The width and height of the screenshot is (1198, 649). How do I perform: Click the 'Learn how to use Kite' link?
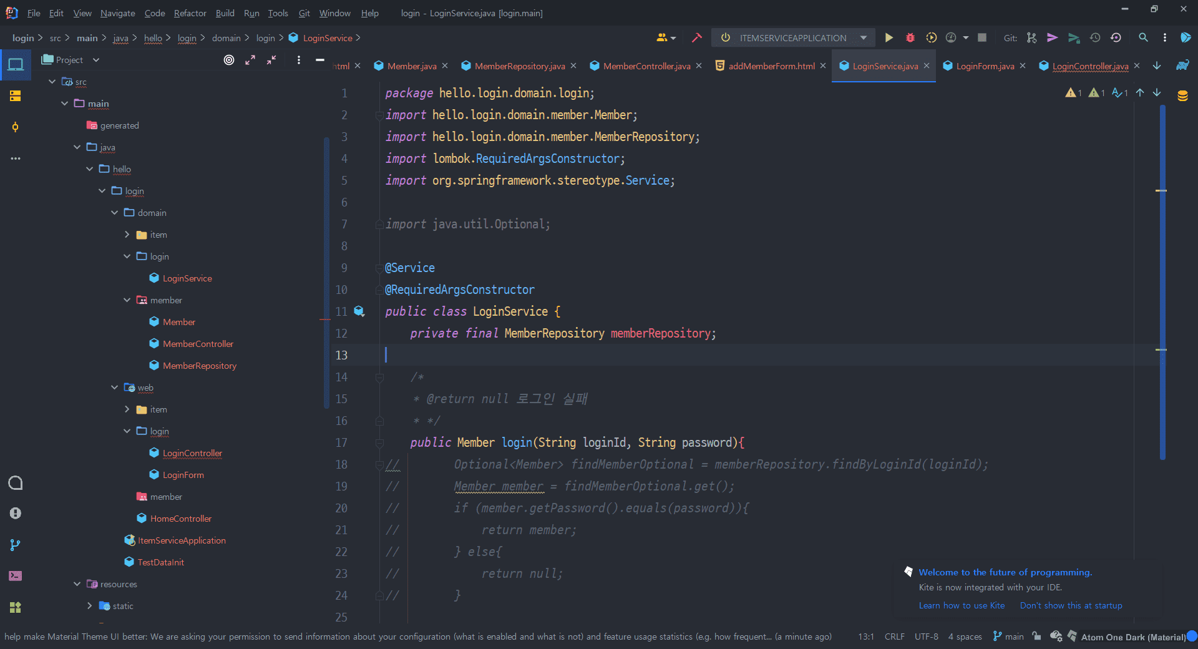coord(961,605)
